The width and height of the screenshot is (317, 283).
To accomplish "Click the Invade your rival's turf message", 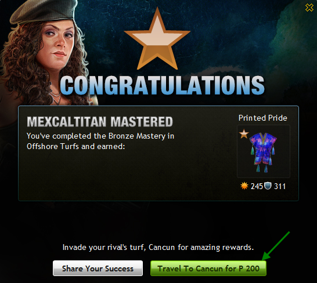I will (158, 247).
